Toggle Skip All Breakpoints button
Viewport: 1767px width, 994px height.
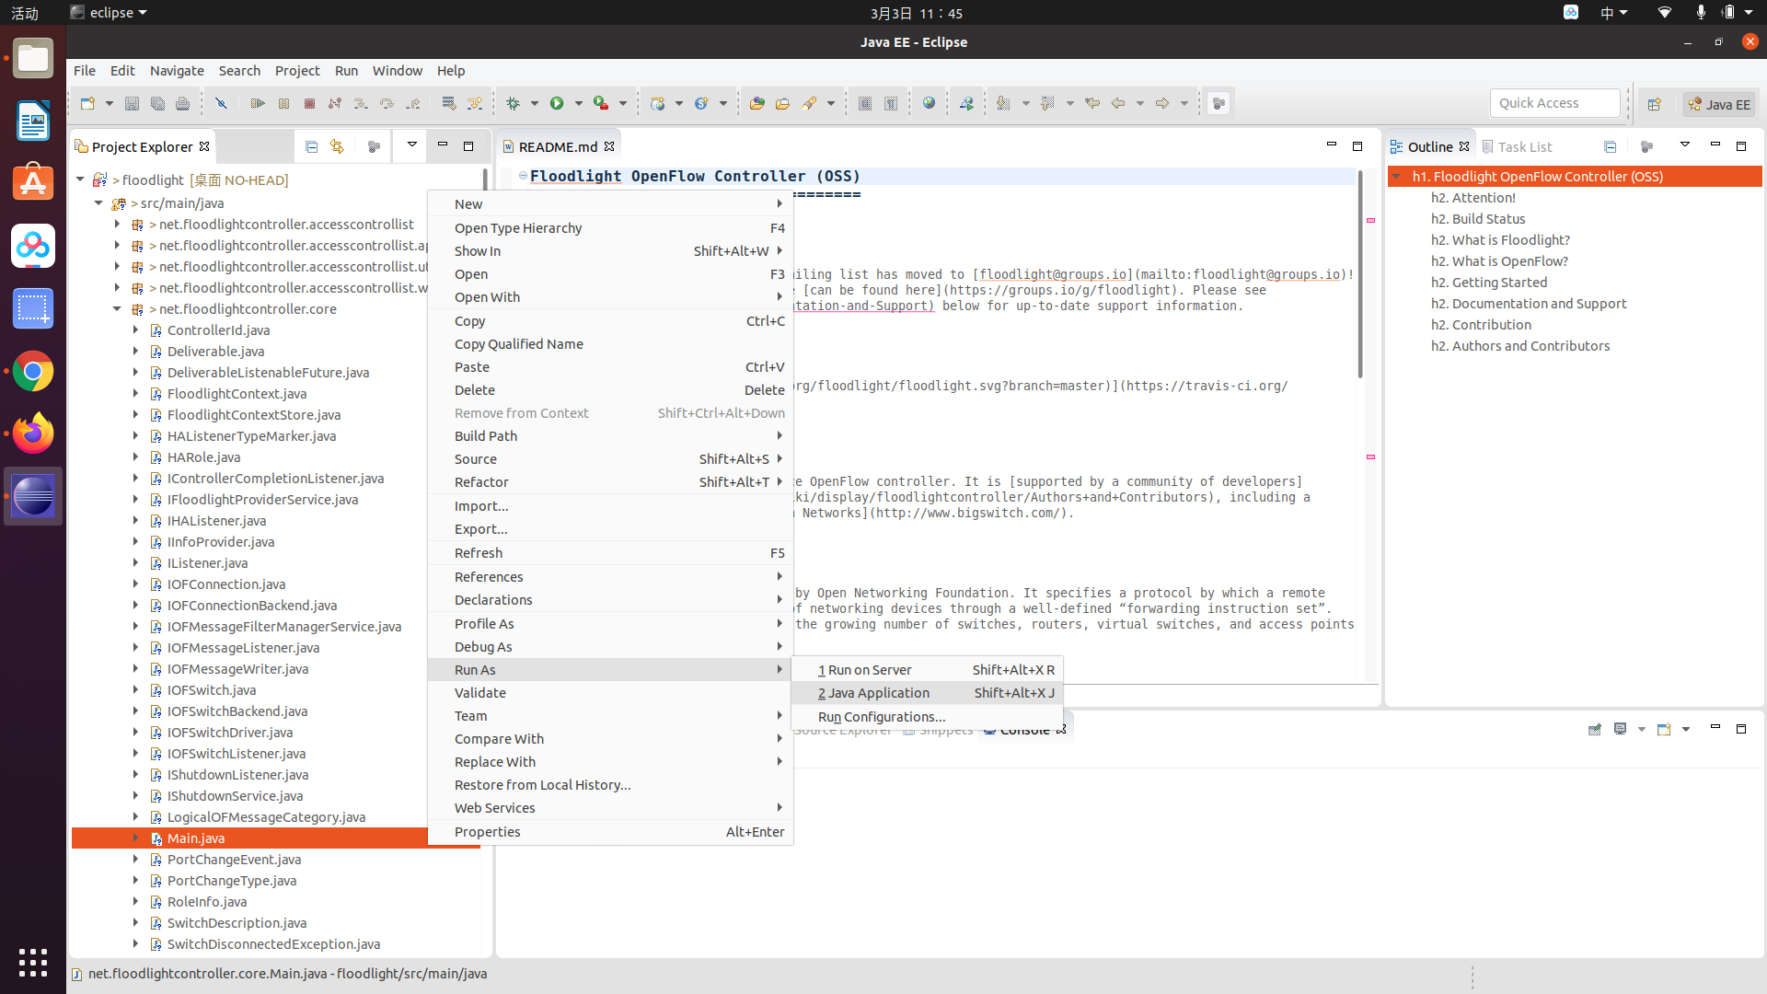coord(221,104)
